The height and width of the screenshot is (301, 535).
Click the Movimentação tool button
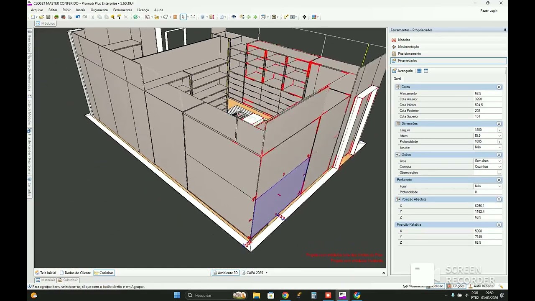408,47
